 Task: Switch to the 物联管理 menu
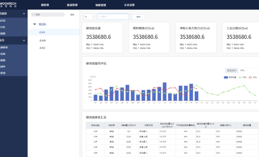(101, 5)
